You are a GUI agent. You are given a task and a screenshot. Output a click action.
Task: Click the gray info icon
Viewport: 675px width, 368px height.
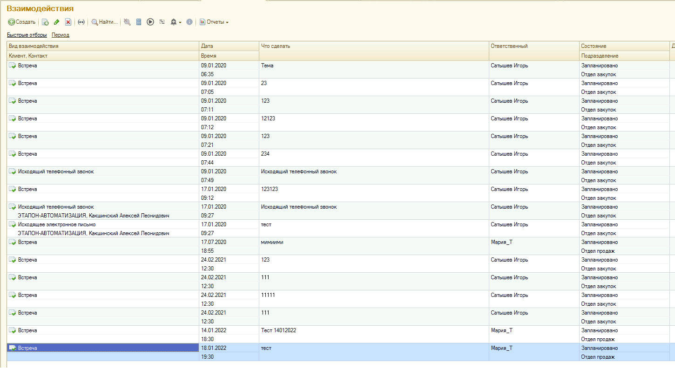189,22
